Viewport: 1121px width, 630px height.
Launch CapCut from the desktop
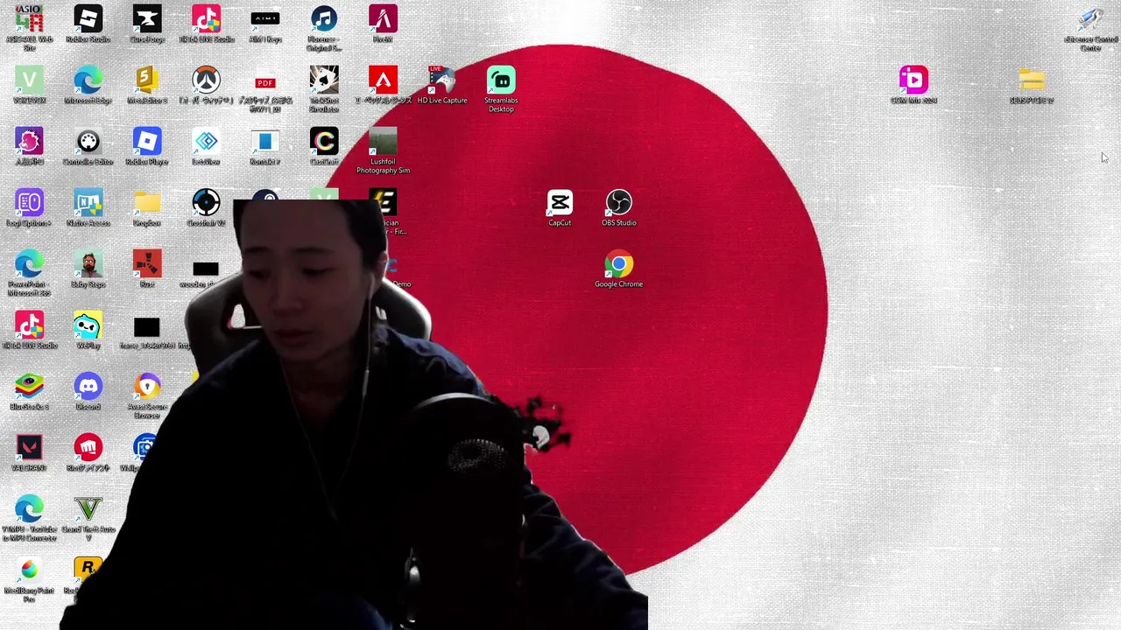coord(560,203)
